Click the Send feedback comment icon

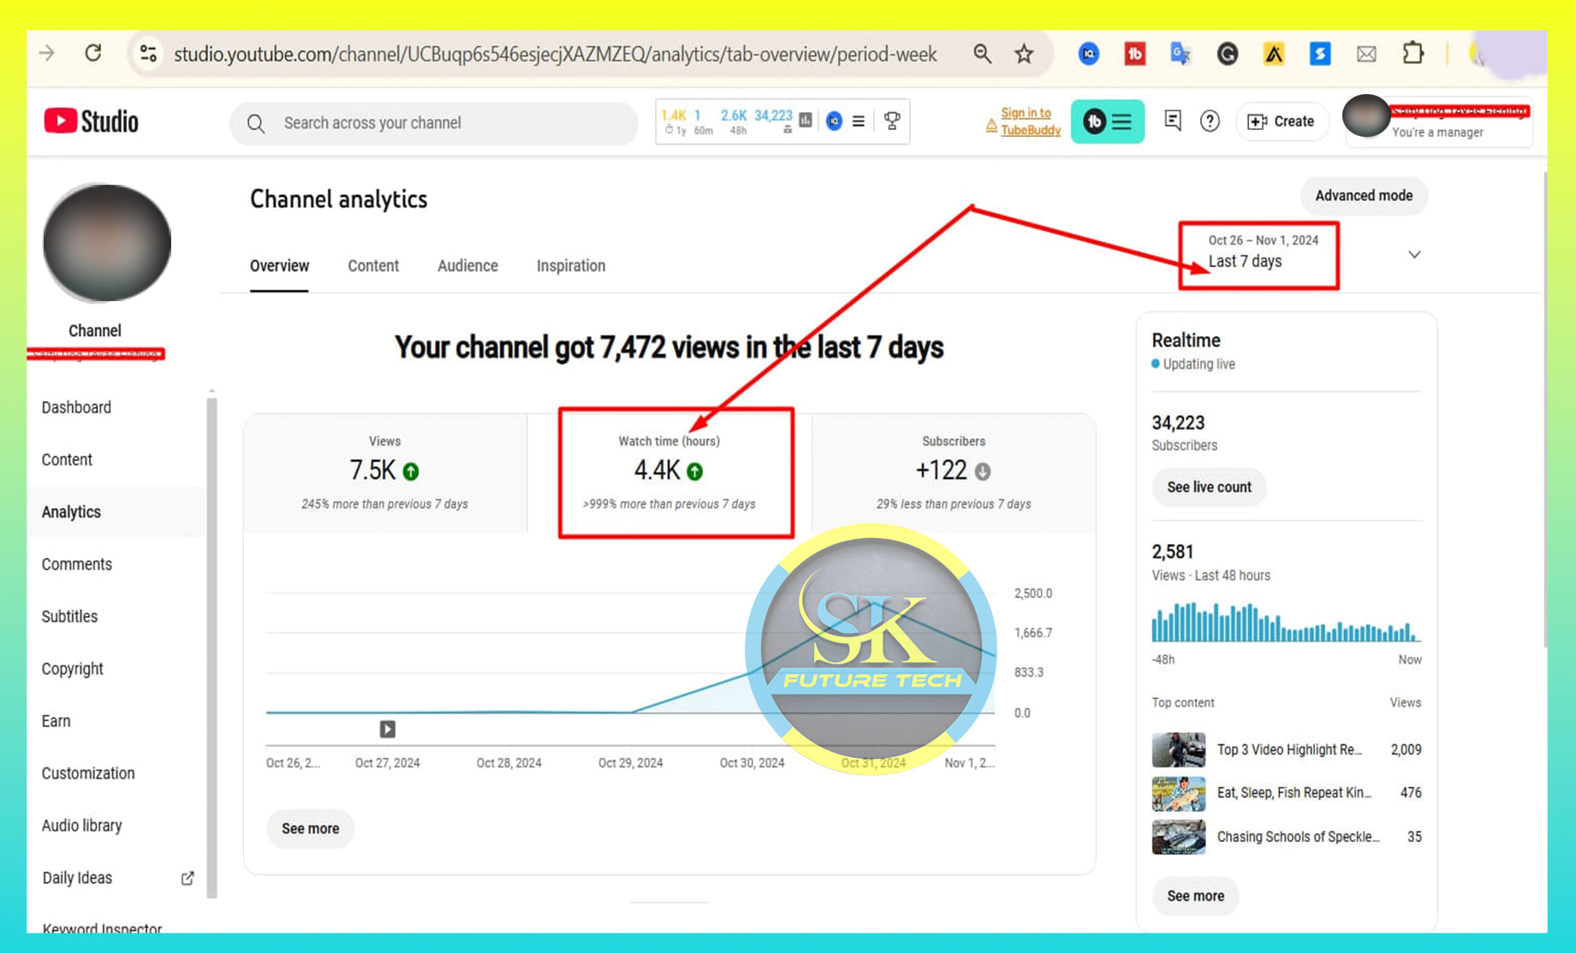point(1172,121)
